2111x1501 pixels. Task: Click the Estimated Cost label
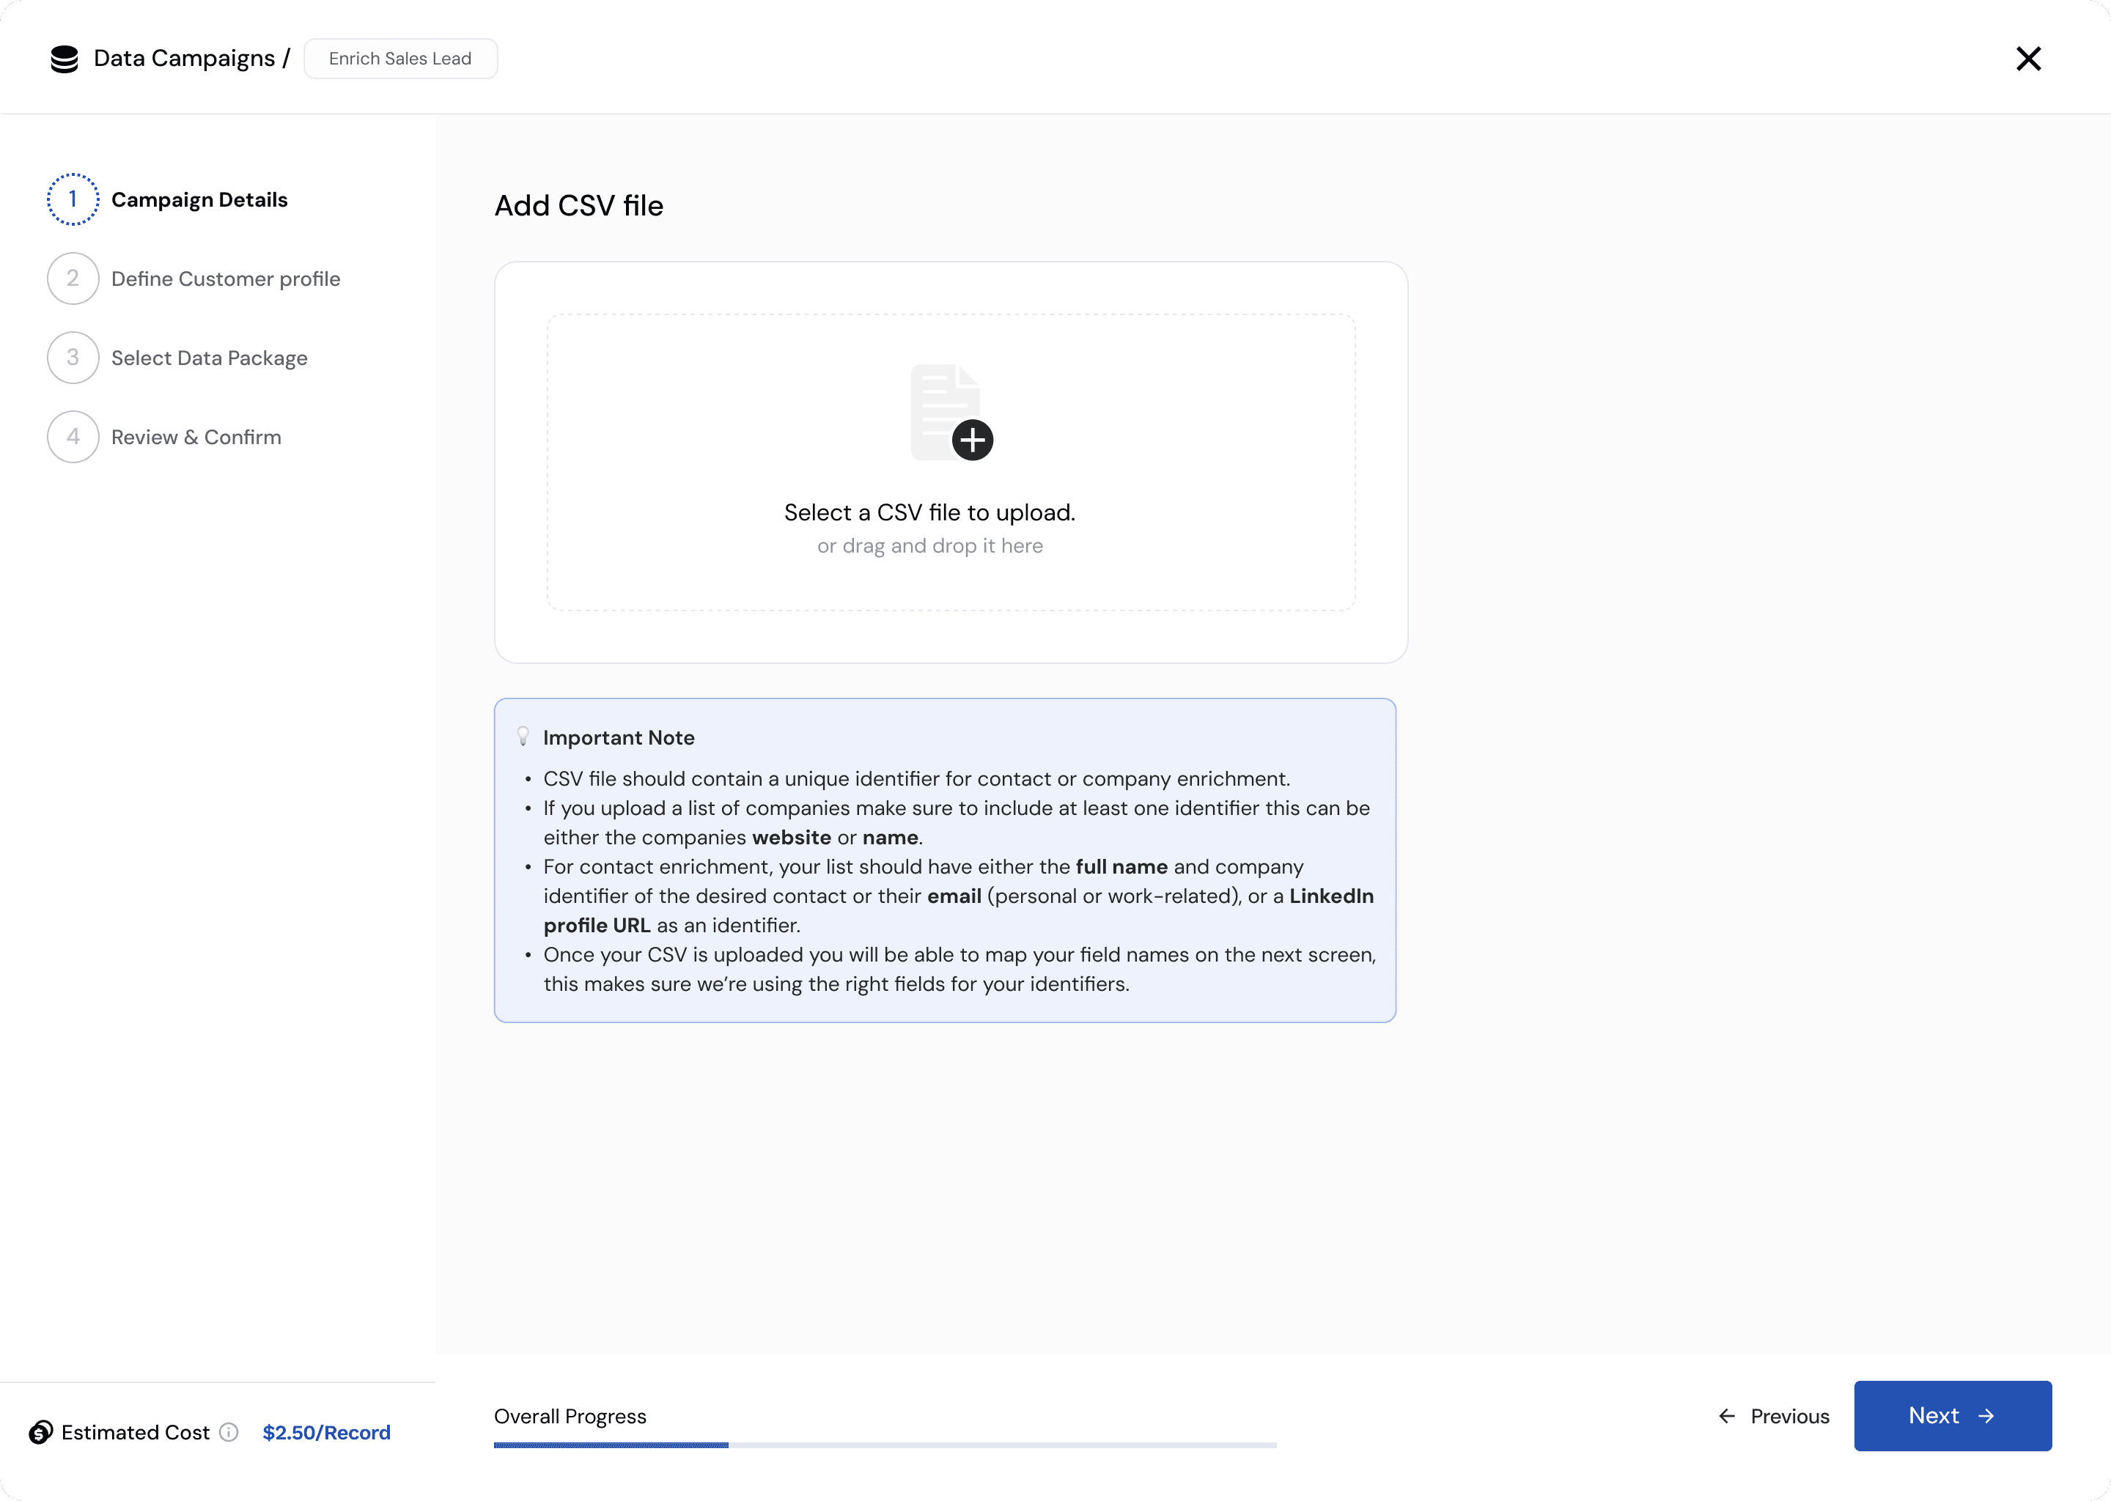coord(136,1433)
